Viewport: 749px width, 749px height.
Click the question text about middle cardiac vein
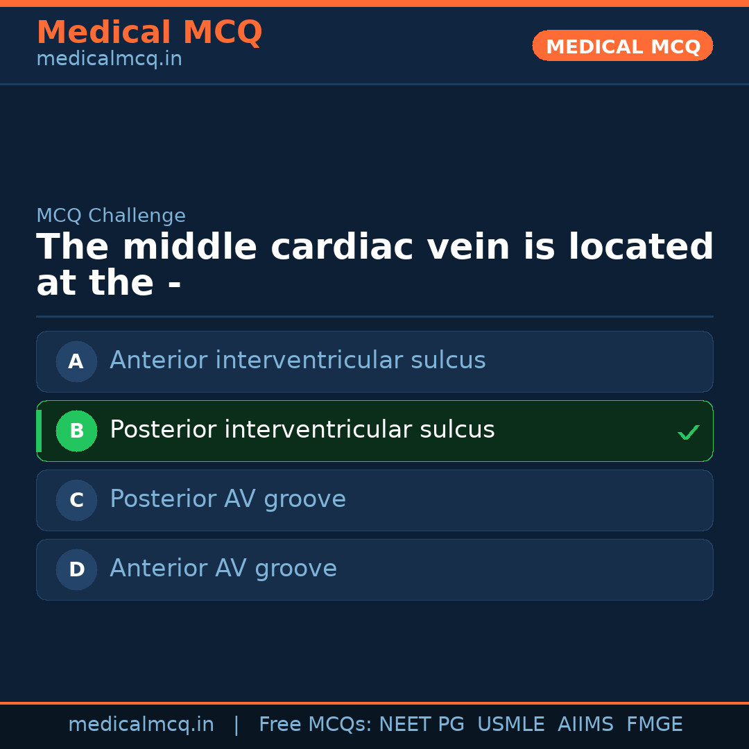[374, 264]
